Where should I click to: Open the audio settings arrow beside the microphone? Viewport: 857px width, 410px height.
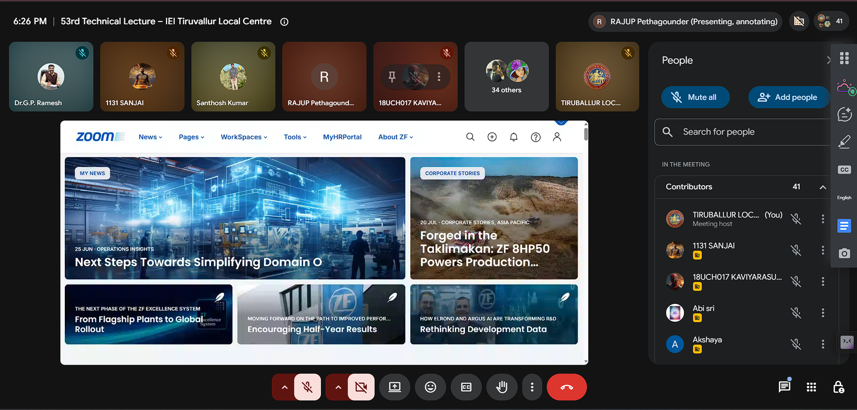pyautogui.click(x=284, y=387)
